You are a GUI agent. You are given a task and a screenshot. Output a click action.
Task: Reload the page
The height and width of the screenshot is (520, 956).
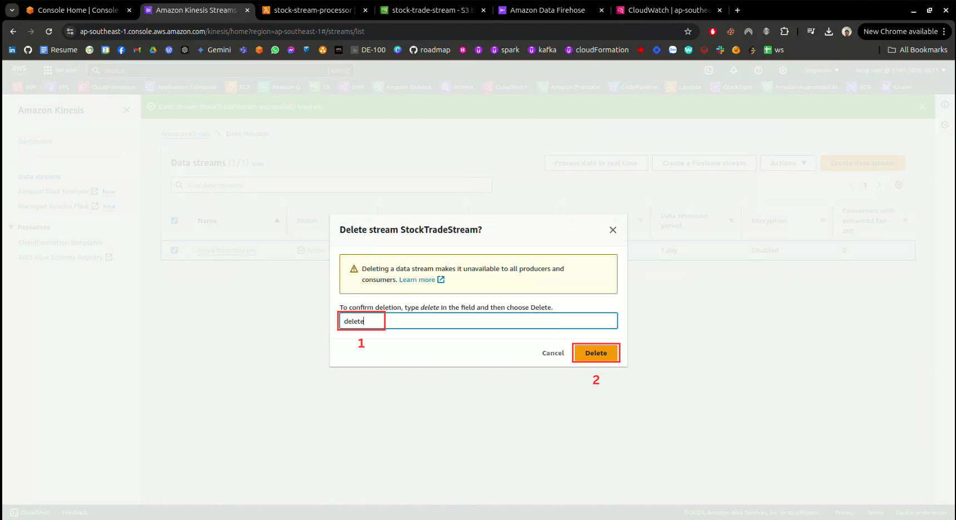[x=49, y=32]
